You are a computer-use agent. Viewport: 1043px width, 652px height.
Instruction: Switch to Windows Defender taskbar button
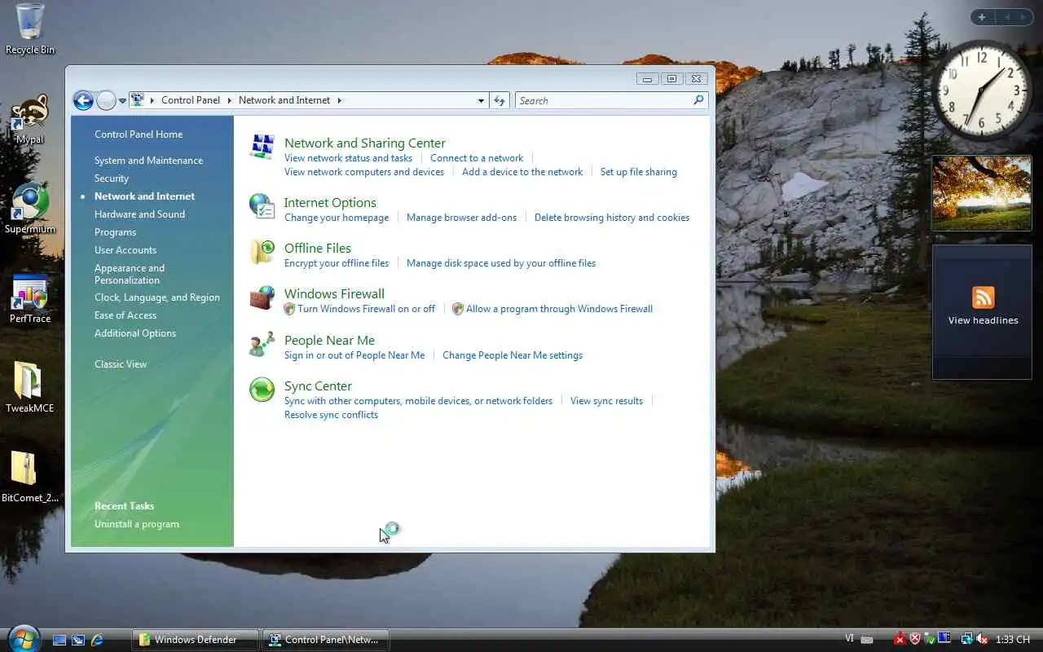pos(196,640)
